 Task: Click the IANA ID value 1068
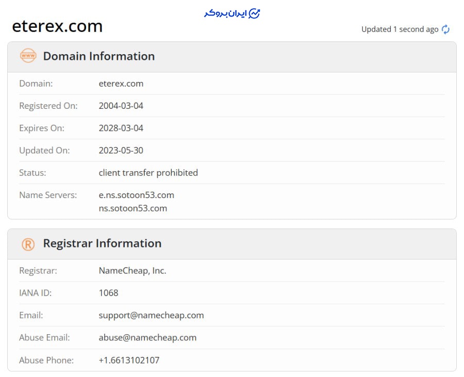coord(108,293)
